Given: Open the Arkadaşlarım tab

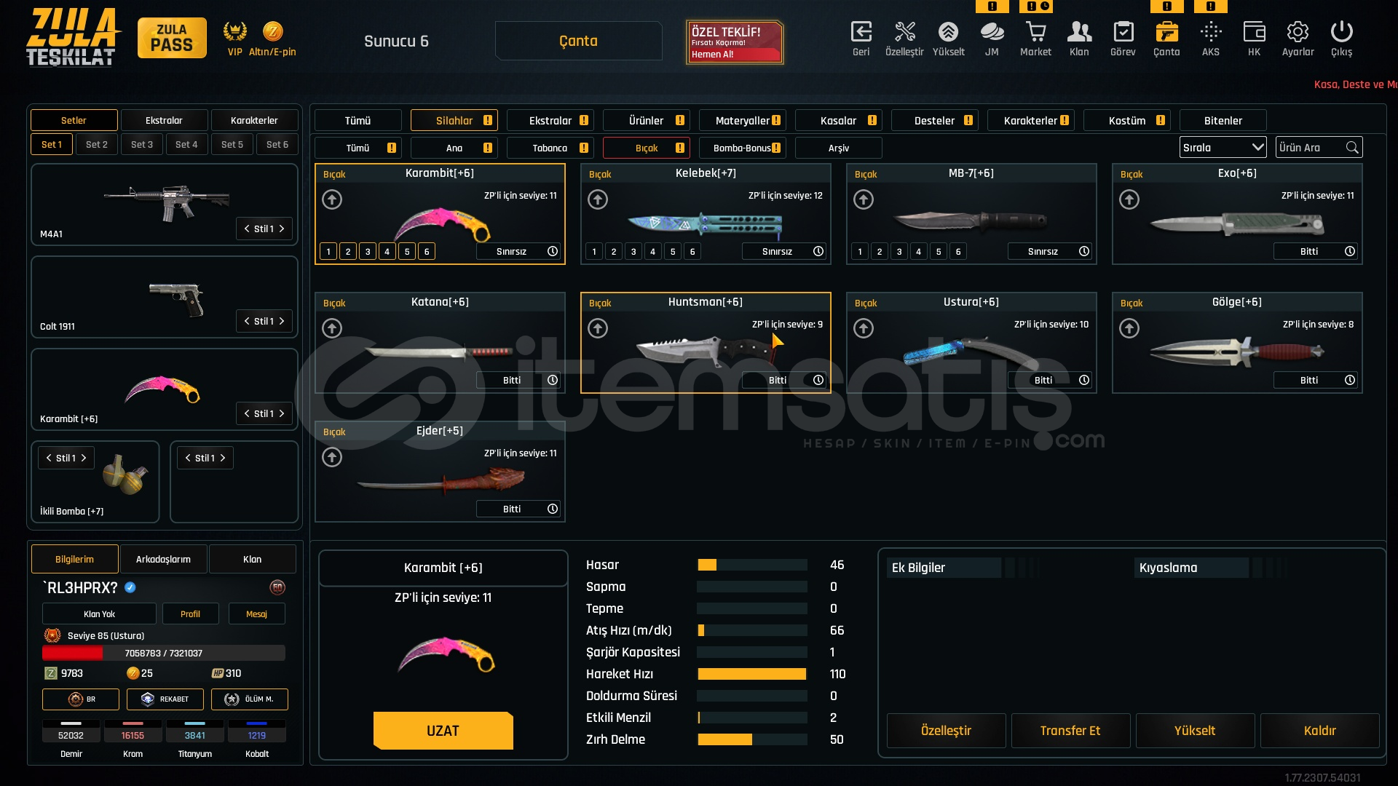Looking at the screenshot, I should pyautogui.click(x=164, y=559).
